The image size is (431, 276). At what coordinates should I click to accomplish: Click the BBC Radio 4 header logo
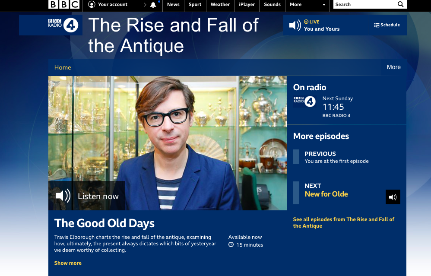click(x=63, y=25)
